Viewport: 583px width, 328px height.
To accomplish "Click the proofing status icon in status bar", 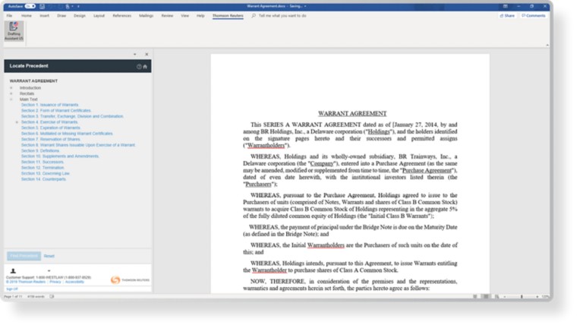I will pyautogui.click(x=52, y=296).
